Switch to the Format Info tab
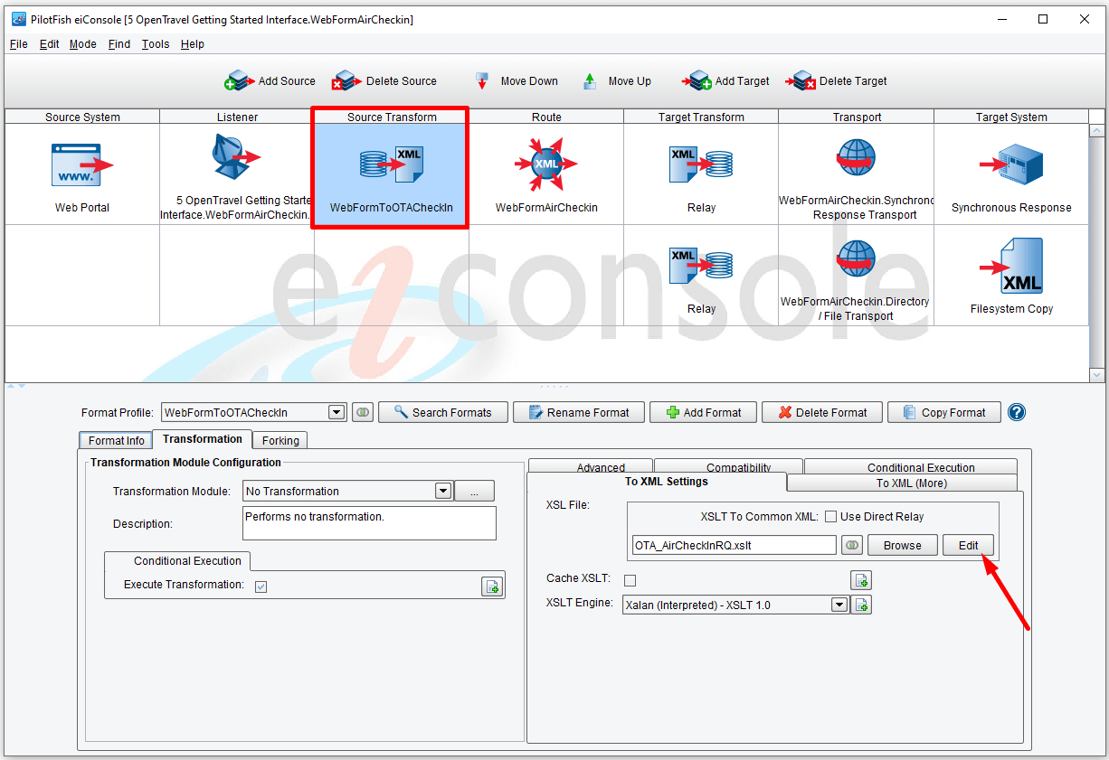This screenshot has height=760, width=1109. pos(116,440)
